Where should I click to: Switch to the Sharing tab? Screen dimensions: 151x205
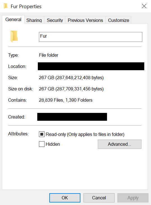coord(34,20)
